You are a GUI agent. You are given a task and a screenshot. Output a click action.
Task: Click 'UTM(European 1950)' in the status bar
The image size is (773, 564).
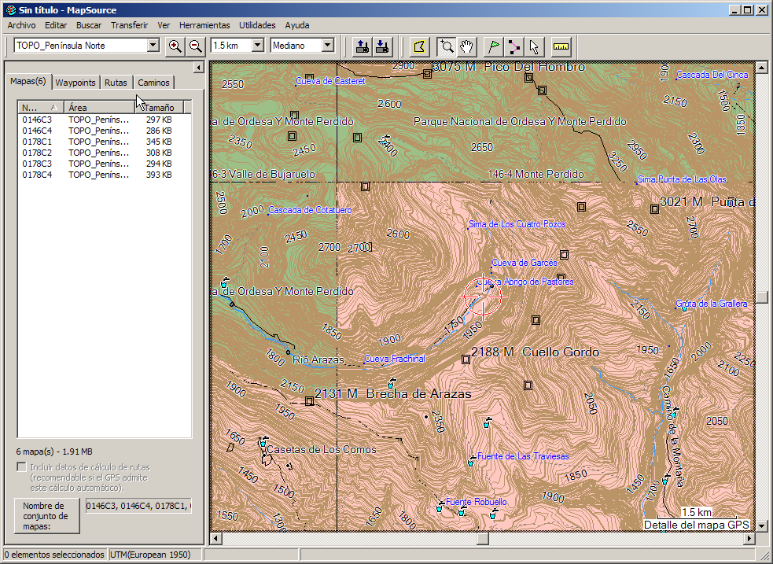coord(150,555)
